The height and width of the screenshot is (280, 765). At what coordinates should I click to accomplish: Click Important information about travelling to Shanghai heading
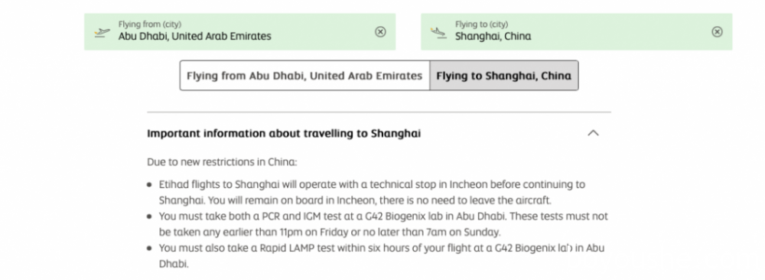pyautogui.click(x=284, y=134)
